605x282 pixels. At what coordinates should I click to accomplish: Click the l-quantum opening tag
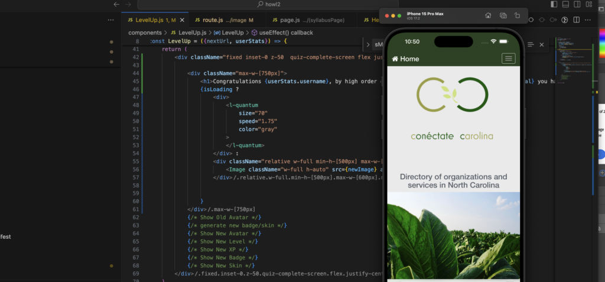pos(242,105)
